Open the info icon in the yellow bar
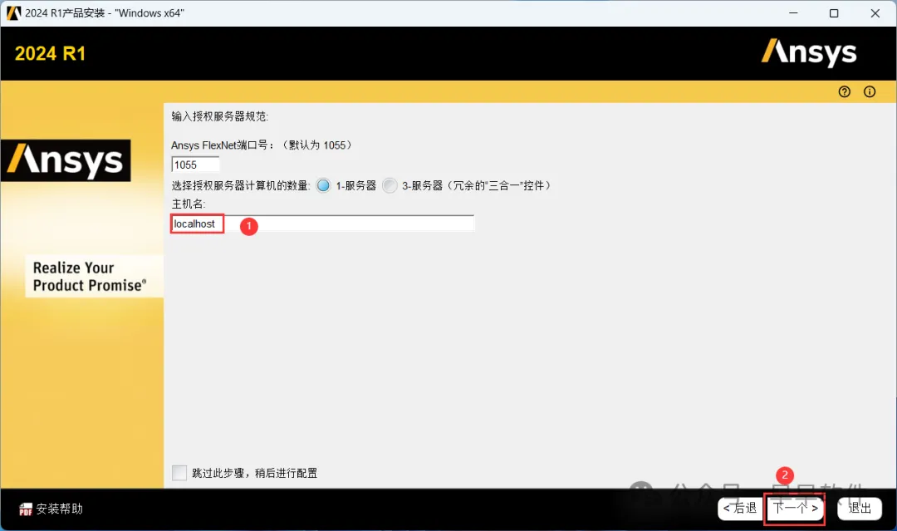 point(870,91)
